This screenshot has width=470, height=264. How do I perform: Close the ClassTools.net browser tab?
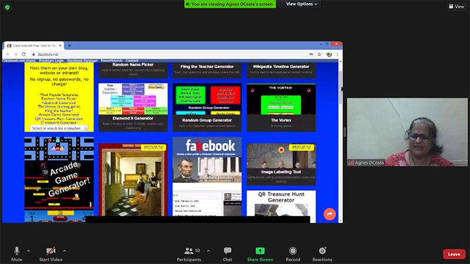[x=60, y=46]
